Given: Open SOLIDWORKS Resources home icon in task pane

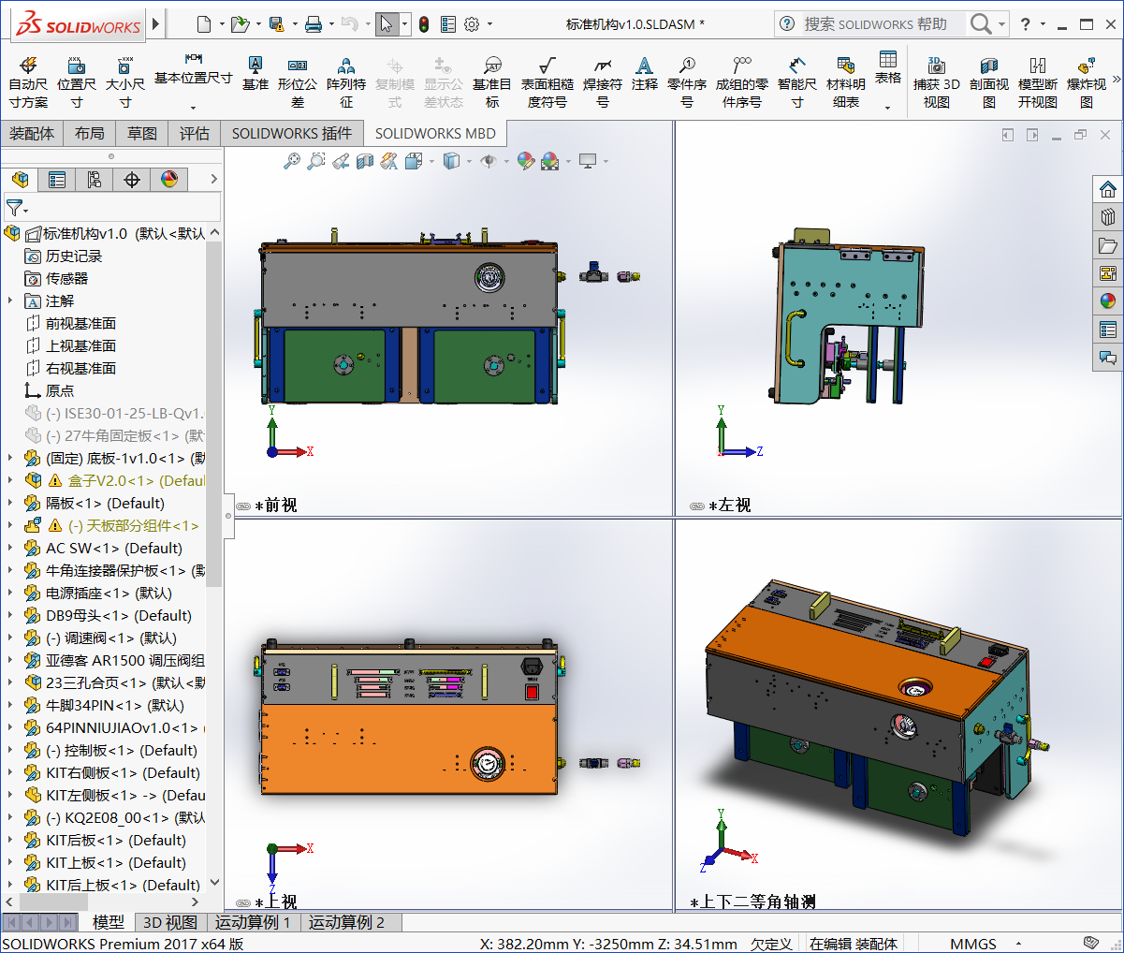Looking at the screenshot, I should (1108, 189).
